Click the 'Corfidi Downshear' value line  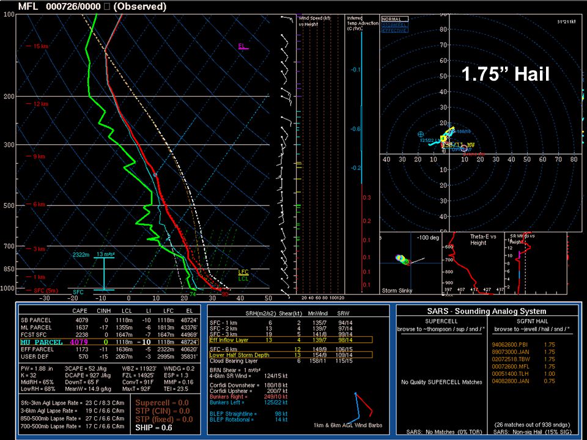tap(249, 385)
